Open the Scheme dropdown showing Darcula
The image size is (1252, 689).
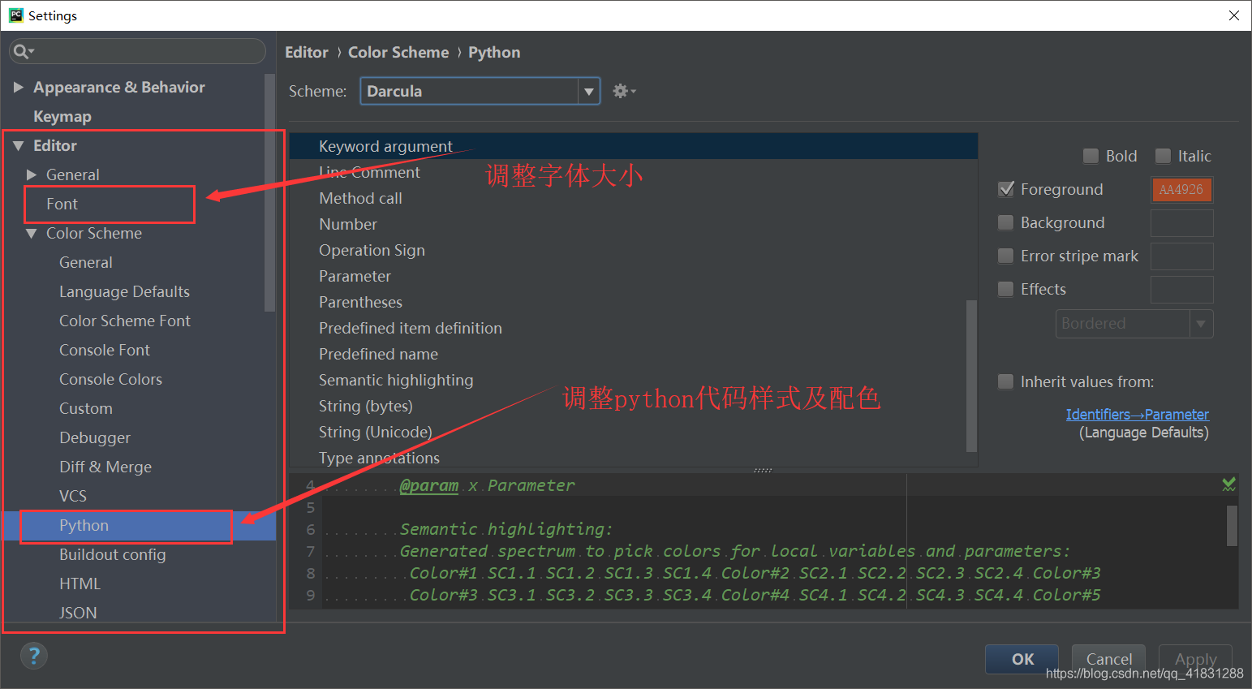pyautogui.click(x=480, y=91)
